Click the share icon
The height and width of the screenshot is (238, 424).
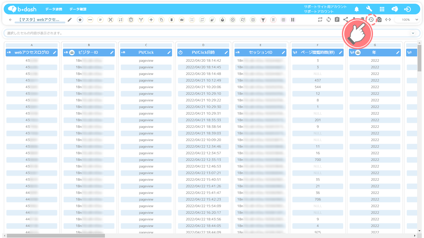(346, 20)
